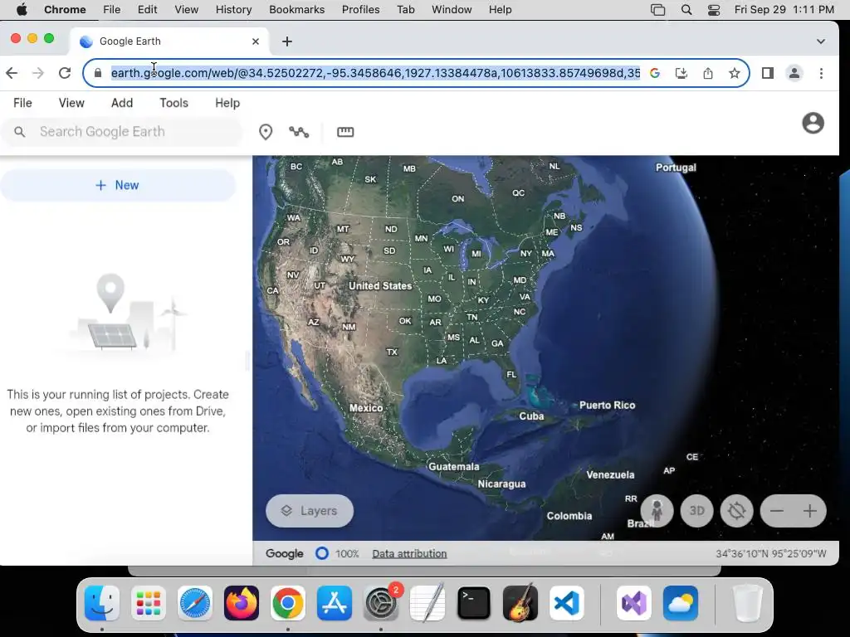Viewport: 850px width, 637px height.
Task: Launch Firefox from the Dock
Action: [242, 603]
